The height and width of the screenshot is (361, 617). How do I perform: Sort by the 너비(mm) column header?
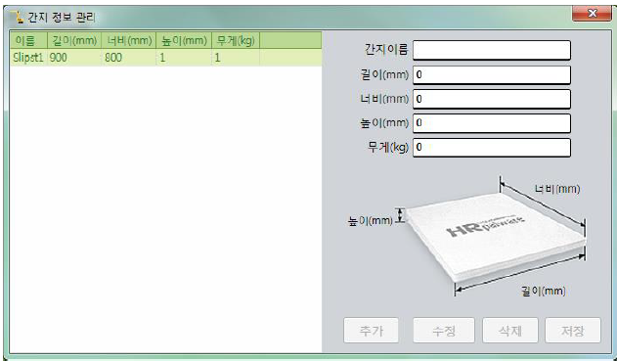[129, 40]
